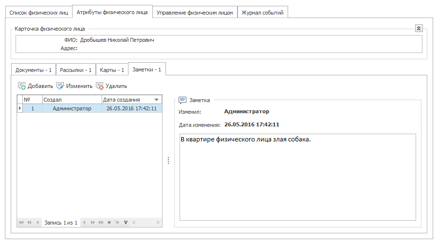The width and height of the screenshot is (438, 244).
Task: Collapse the Карточка физического лица panel
Action: coord(419,28)
